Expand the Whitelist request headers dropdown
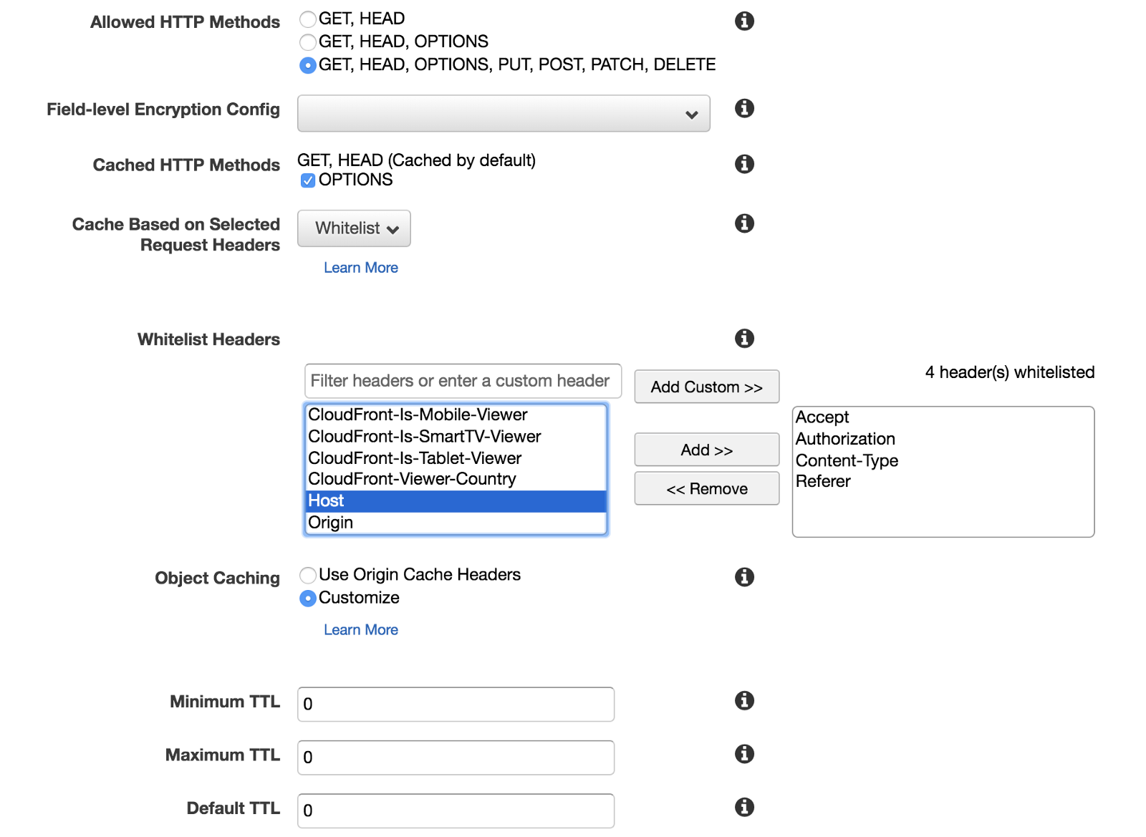 [354, 228]
